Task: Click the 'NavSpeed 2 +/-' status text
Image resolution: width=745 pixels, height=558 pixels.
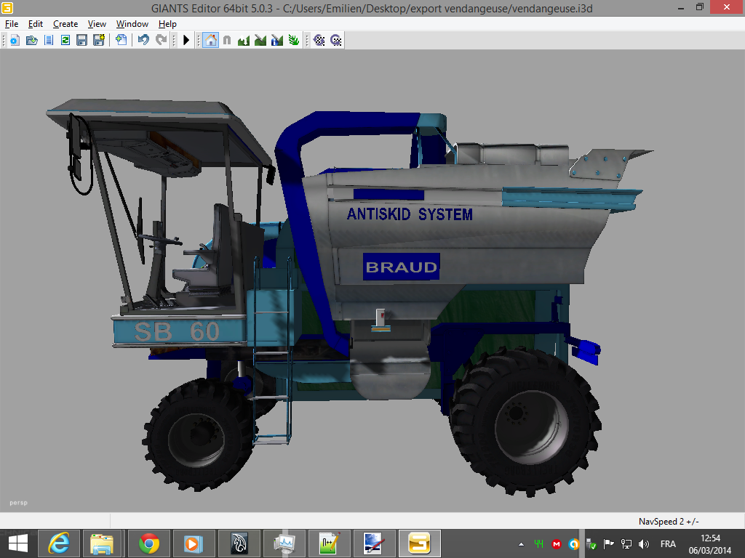Action: pyautogui.click(x=669, y=522)
